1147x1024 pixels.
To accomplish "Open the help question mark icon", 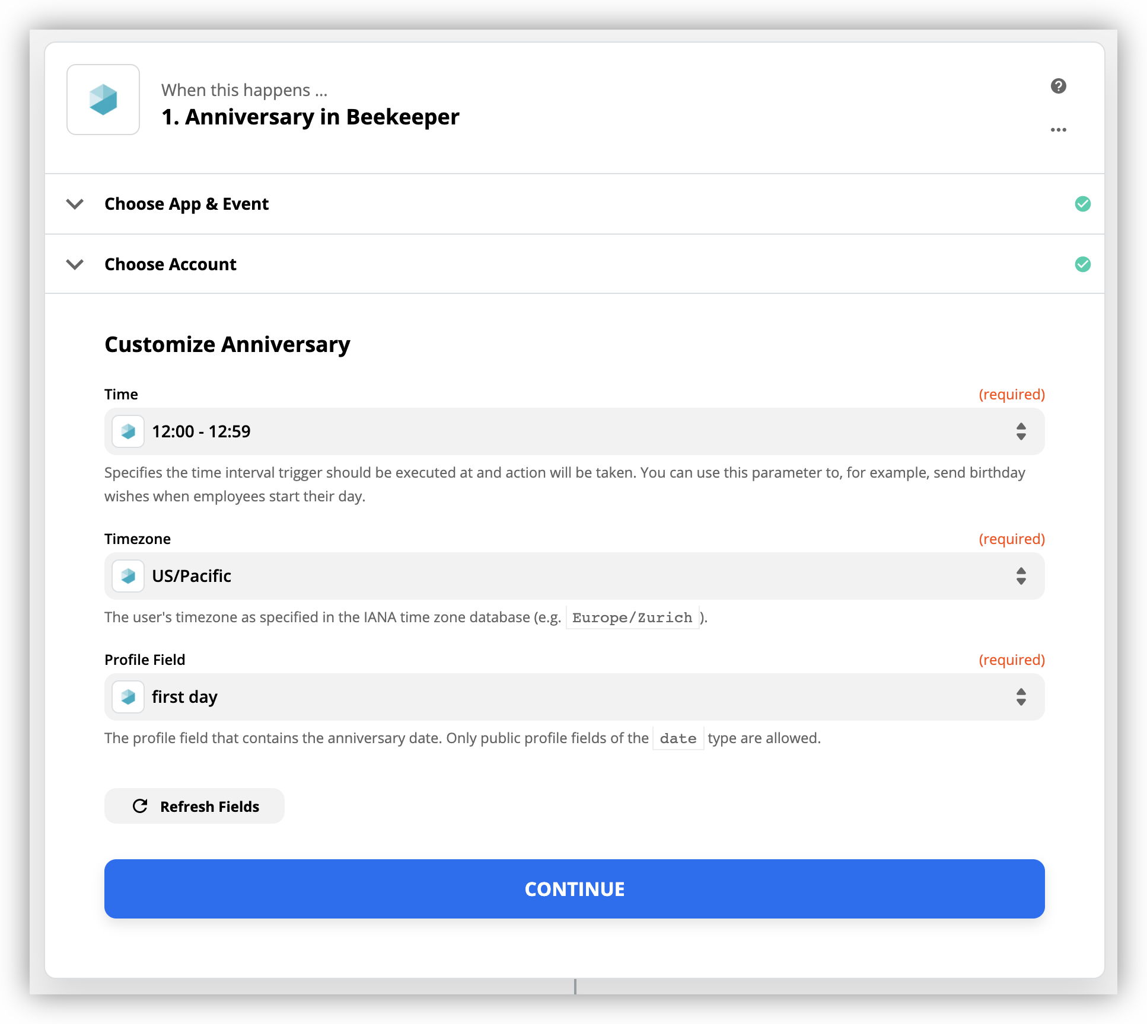I will [1058, 87].
